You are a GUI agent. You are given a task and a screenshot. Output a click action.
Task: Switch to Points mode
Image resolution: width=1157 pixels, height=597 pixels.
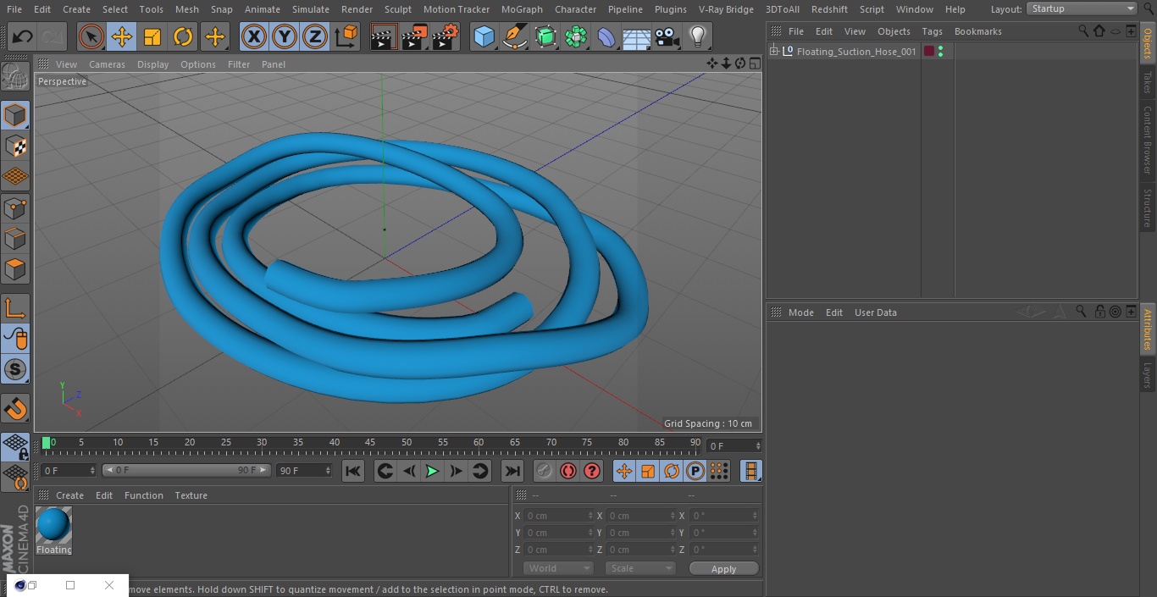15,207
